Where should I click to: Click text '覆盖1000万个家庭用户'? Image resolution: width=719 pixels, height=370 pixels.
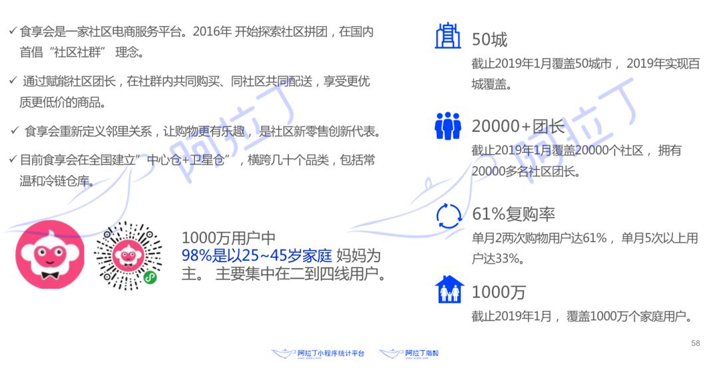tap(626, 316)
